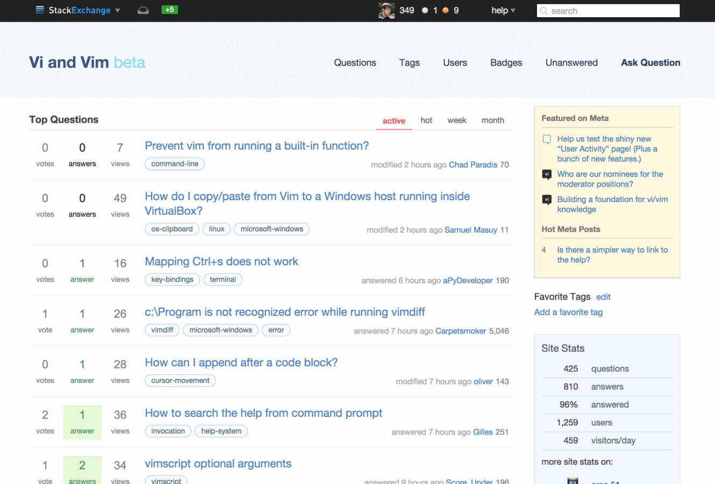This screenshot has height=484, width=715.
Task: Click the error tag
Action: (276, 330)
